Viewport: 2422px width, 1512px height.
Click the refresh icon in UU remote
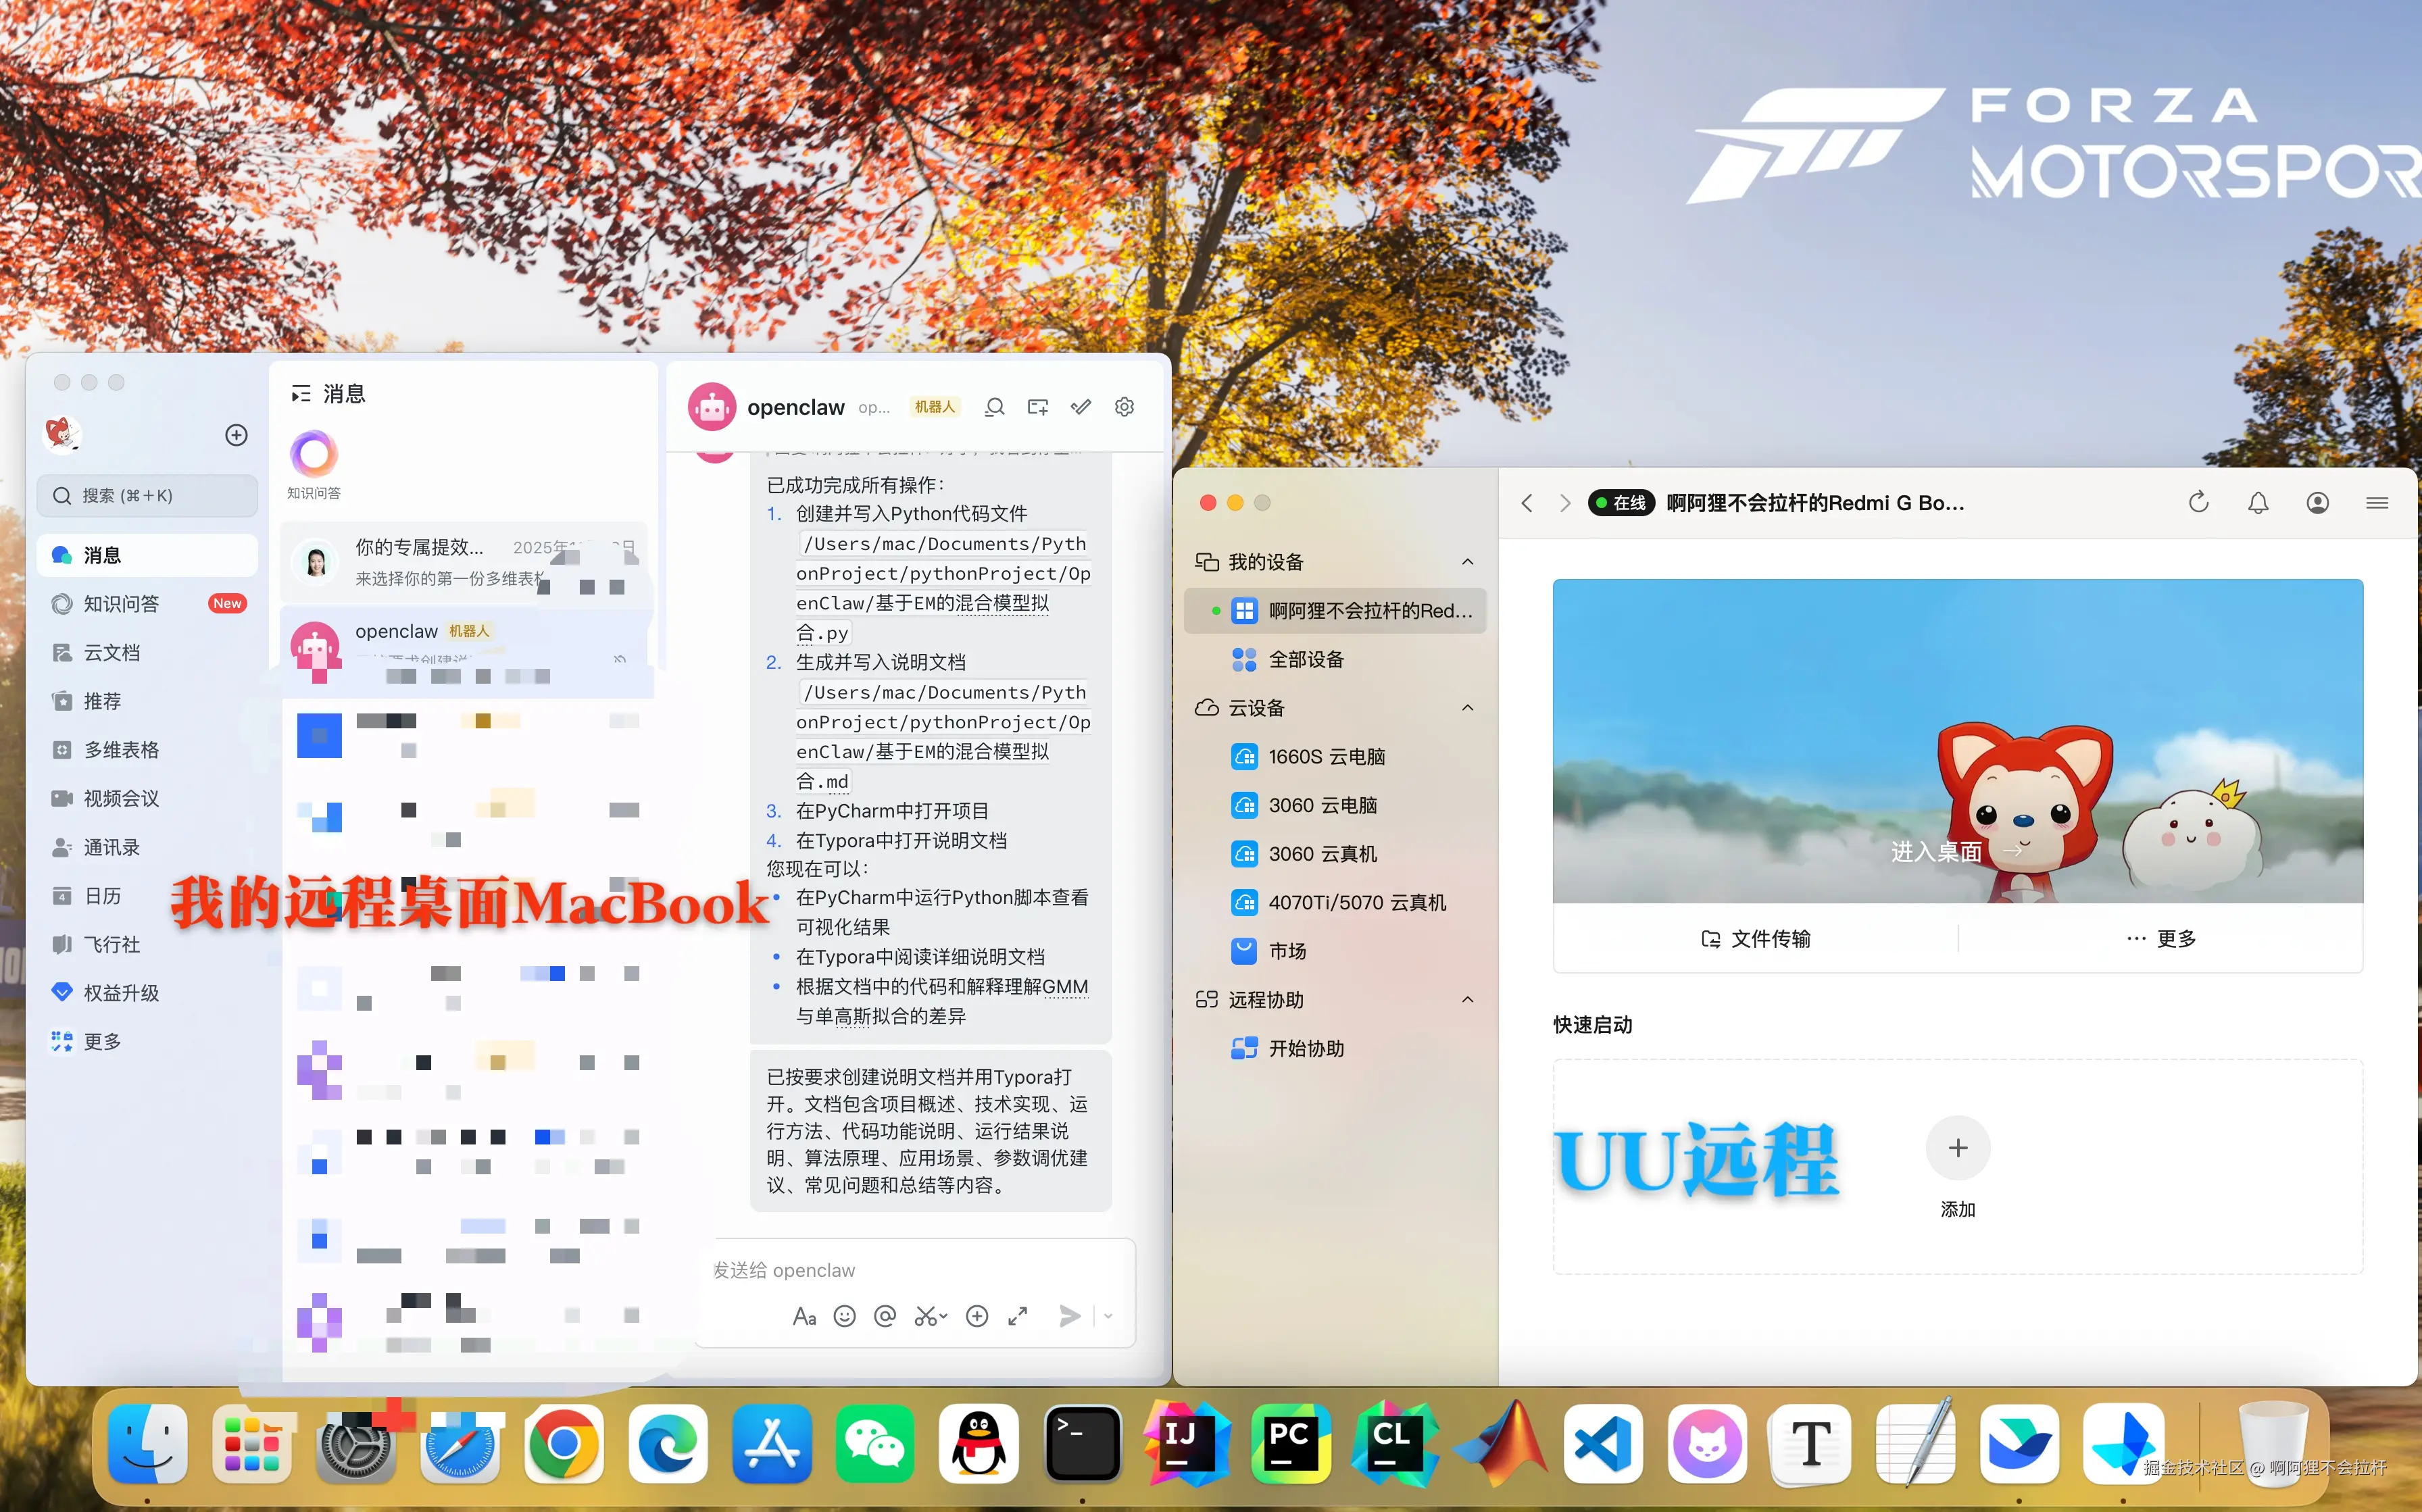[2198, 503]
